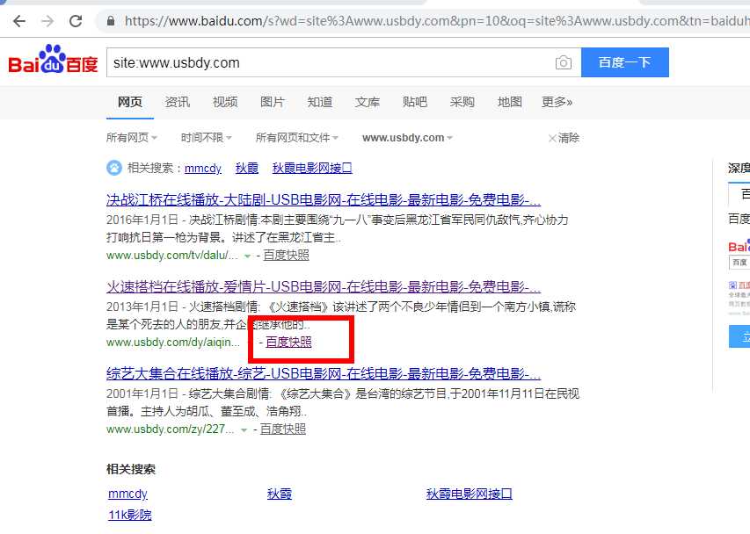Open the 视频 tab
Viewport: 750px width, 534px height.
click(x=225, y=102)
